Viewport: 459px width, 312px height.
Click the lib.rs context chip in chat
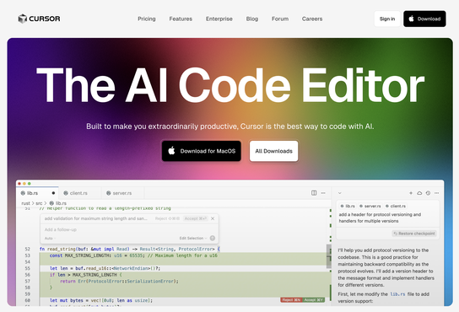348,206
